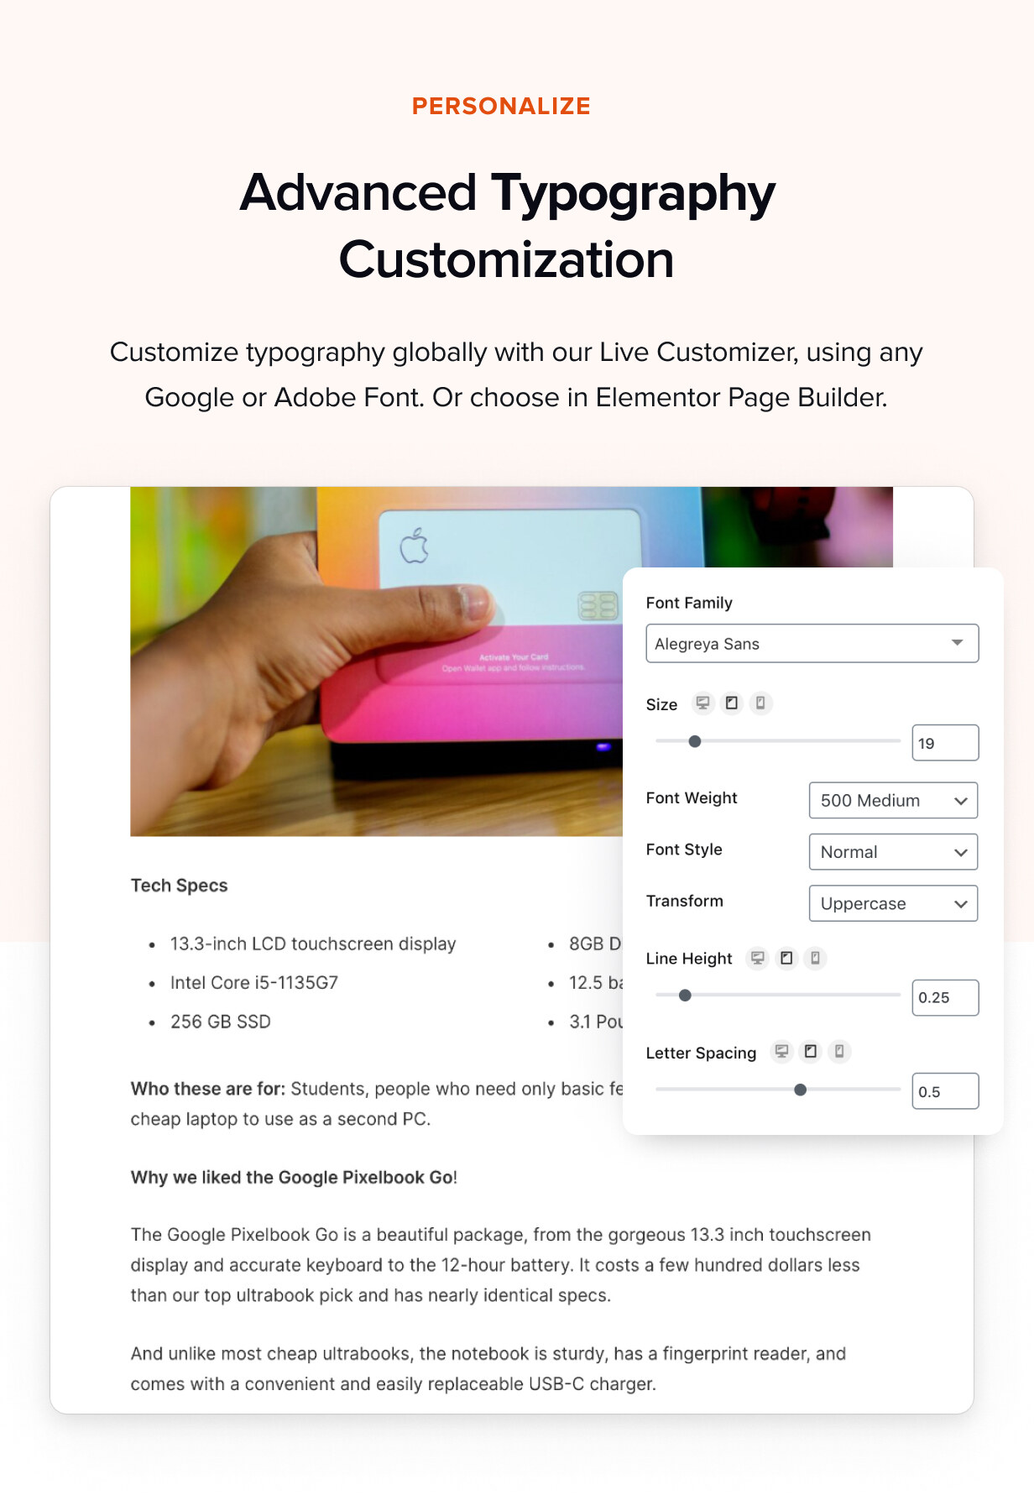Focus the Line Height field showing 0.25
This screenshot has width=1034, height=1511.
click(944, 997)
